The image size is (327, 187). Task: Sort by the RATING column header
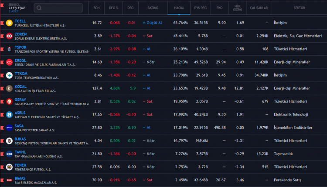pyautogui.click(x=153, y=8)
